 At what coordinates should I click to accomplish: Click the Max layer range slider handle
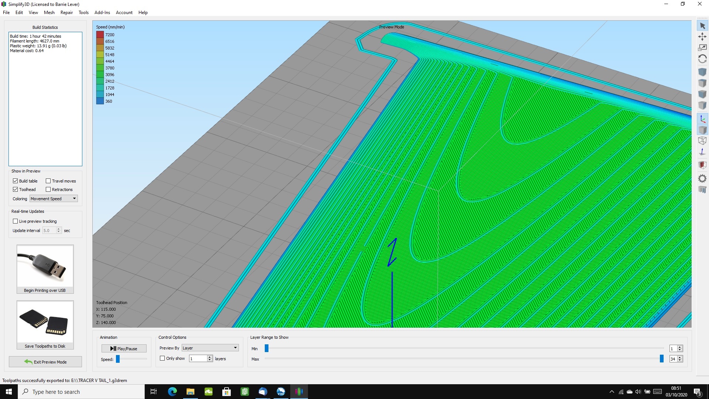(x=661, y=359)
